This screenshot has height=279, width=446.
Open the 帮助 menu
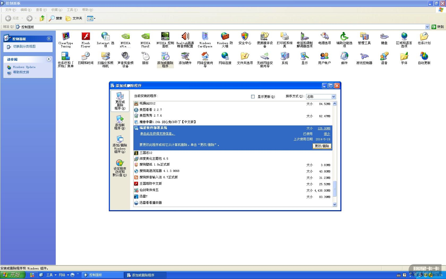click(x=87, y=10)
